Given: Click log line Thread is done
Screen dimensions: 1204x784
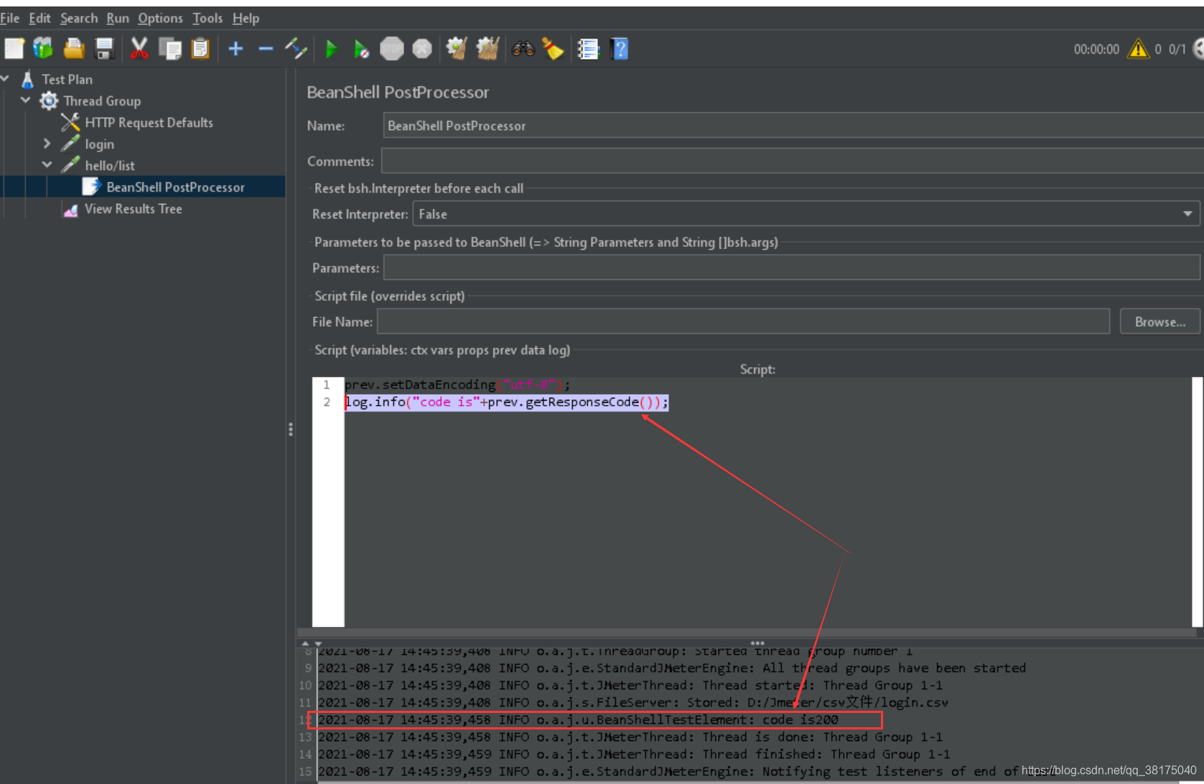Looking at the screenshot, I should pyautogui.click(x=630, y=737).
